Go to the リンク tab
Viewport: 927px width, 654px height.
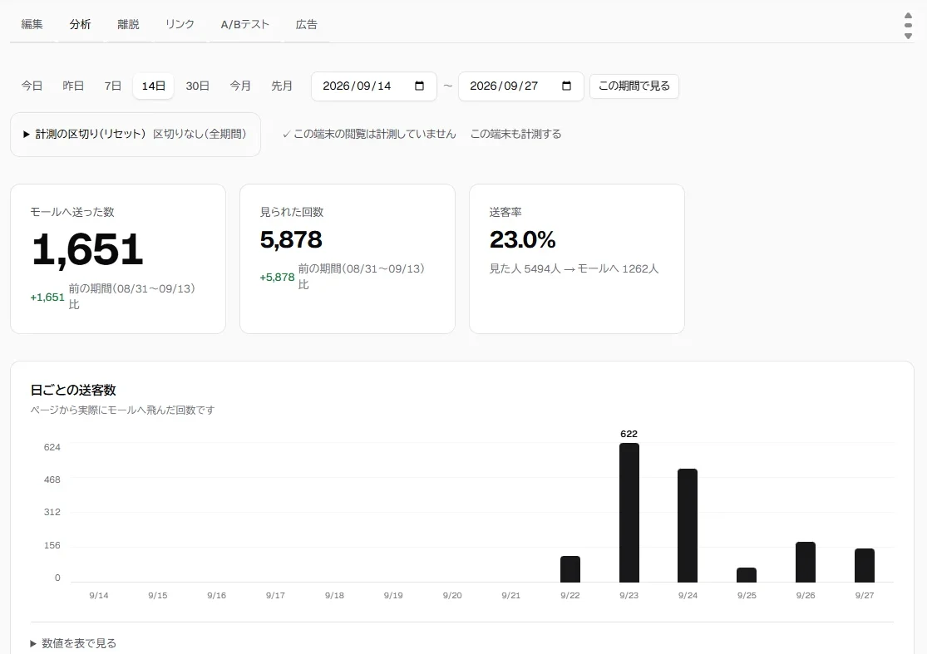point(180,24)
